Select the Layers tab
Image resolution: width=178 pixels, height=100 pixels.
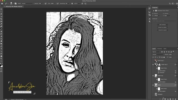(x=154, y=49)
